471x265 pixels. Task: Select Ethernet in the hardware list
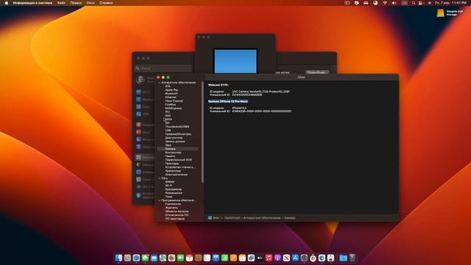(x=171, y=97)
